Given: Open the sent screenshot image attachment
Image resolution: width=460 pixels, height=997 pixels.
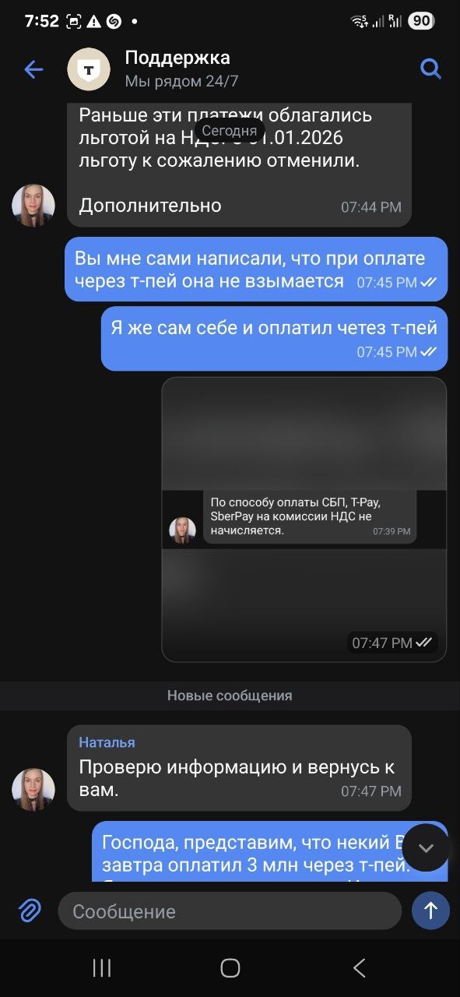Looking at the screenshot, I should (x=304, y=520).
